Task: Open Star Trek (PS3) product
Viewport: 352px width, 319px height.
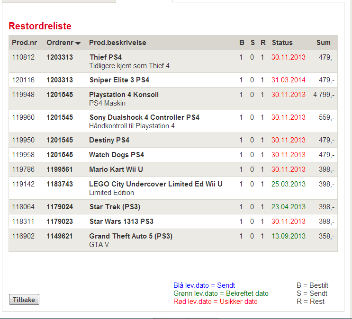Action: [x=115, y=207]
